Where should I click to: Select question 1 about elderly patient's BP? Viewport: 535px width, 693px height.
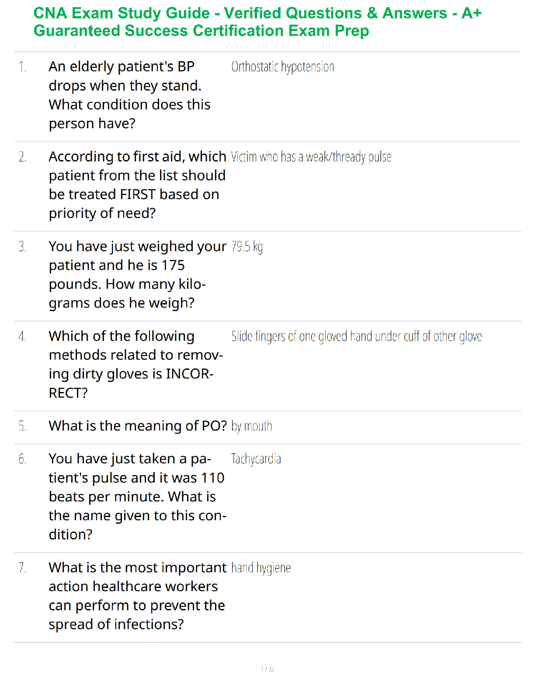(x=130, y=95)
